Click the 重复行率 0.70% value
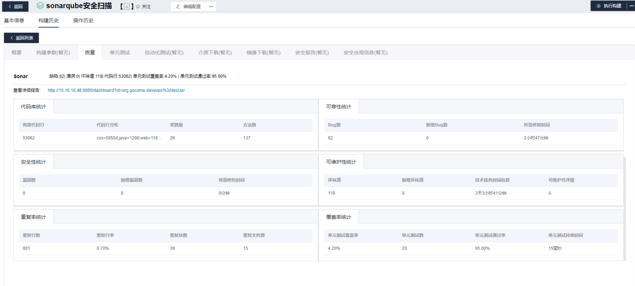This screenshot has height=286, width=635. pos(103,248)
